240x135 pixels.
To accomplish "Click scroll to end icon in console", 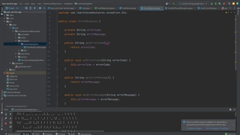I will 10,127.
